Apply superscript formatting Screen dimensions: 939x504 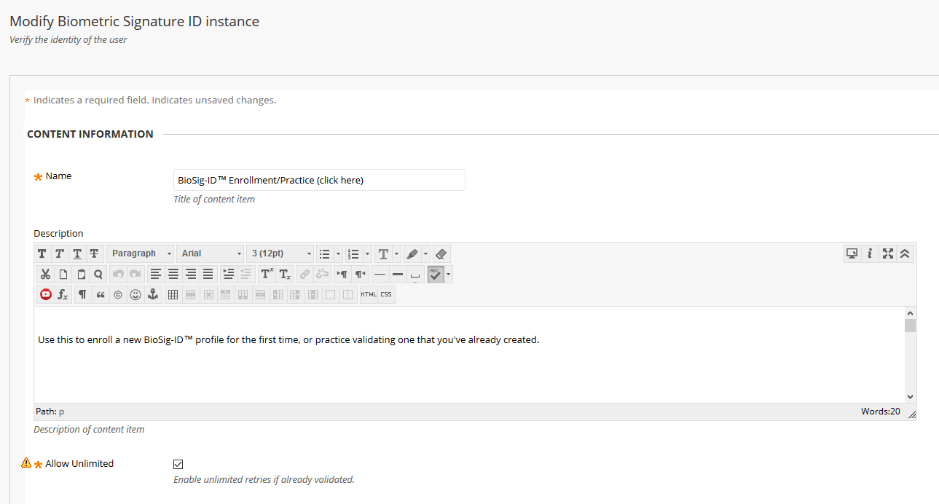tap(267, 275)
